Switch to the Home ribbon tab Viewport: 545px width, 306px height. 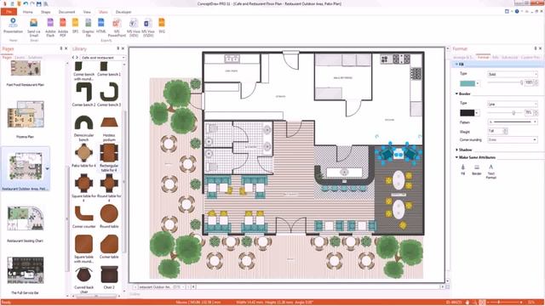pos(28,12)
